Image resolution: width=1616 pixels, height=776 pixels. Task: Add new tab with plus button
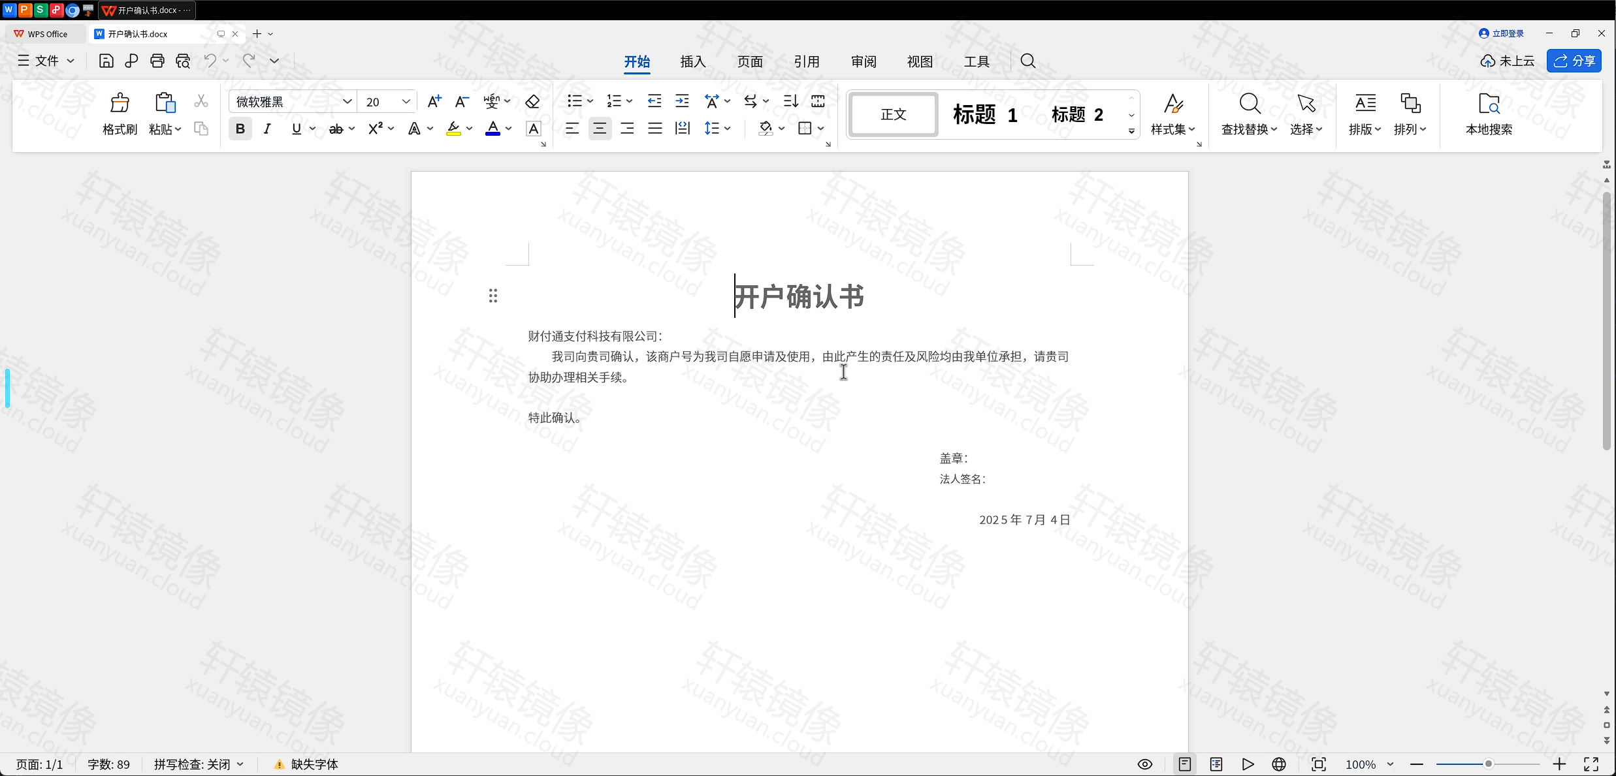tap(257, 34)
